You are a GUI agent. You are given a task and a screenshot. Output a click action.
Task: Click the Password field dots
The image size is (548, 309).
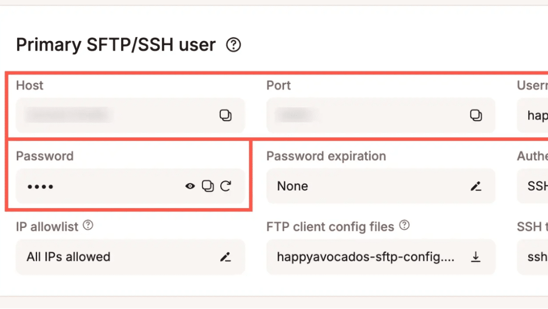click(40, 186)
